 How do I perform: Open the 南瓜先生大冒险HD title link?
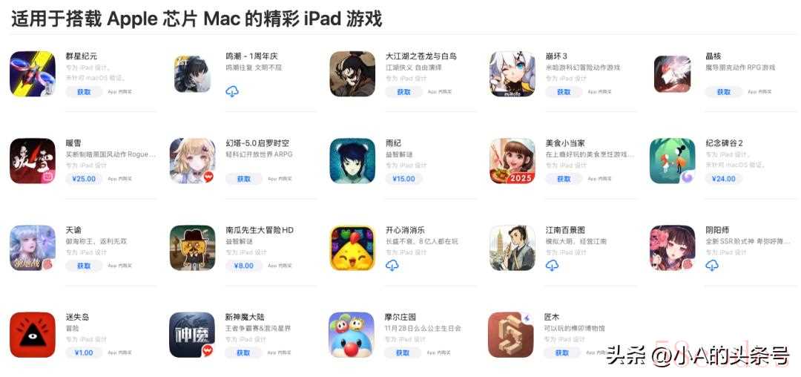point(260,230)
